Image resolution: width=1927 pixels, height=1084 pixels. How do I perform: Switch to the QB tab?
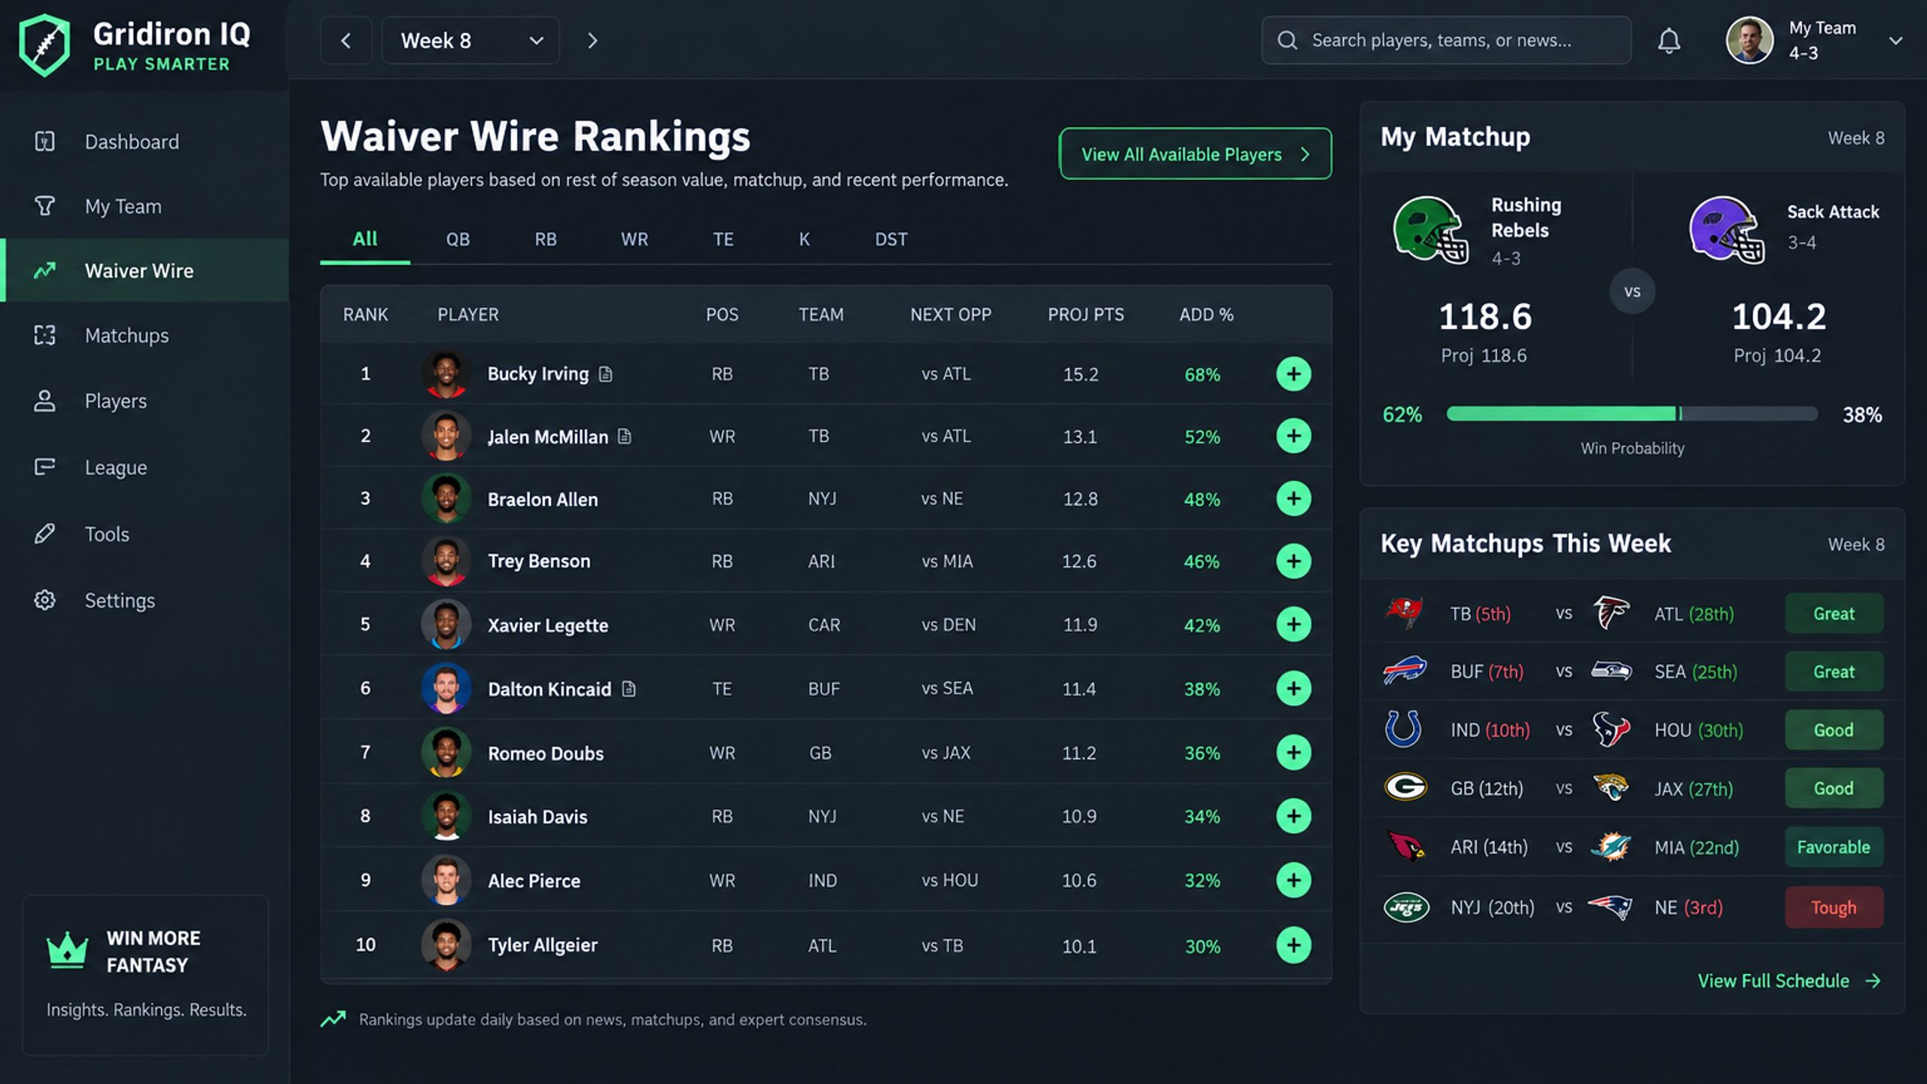click(458, 239)
